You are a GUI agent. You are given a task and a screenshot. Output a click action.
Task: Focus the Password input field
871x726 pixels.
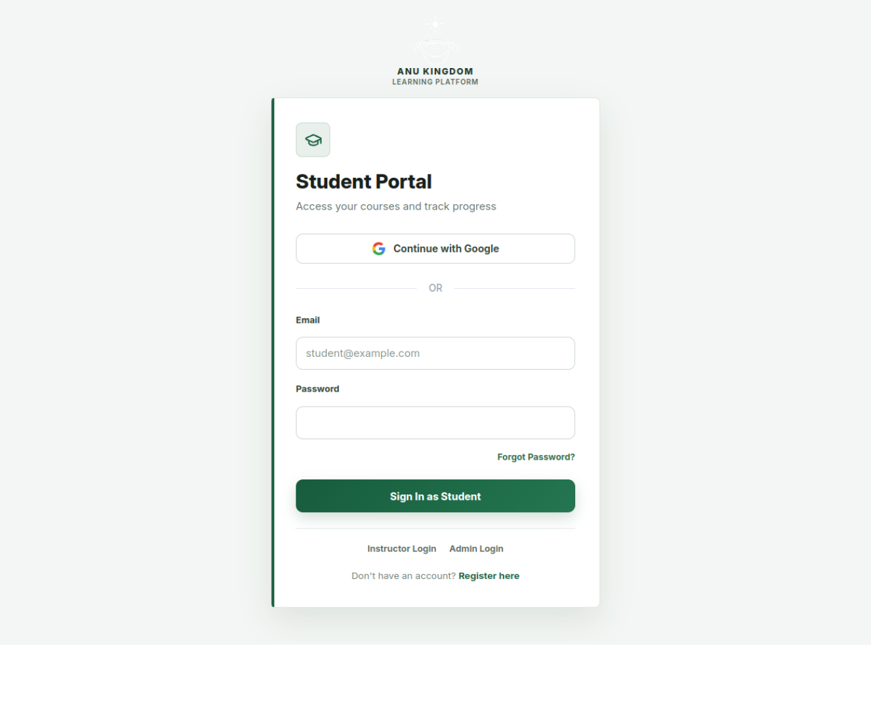435,423
